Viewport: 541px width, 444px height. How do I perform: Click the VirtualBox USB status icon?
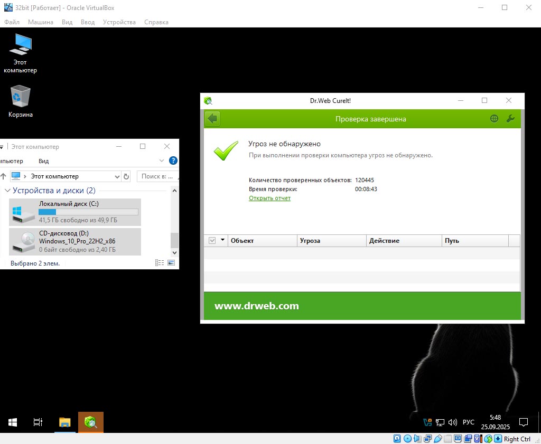pyautogui.click(x=437, y=439)
